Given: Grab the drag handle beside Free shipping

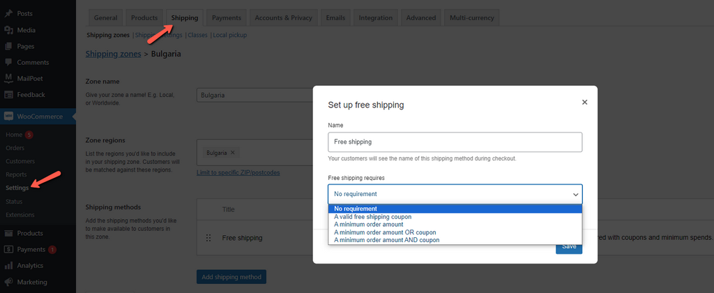Looking at the screenshot, I should [208, 238].
